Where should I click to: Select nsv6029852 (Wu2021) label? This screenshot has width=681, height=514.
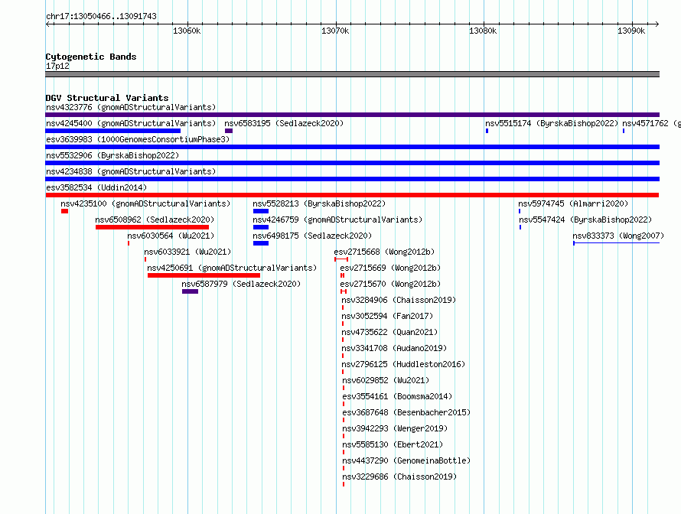click(386, 380)
